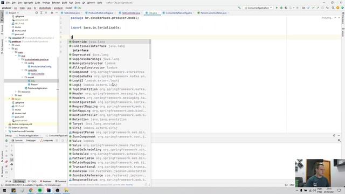Run ConsumerApplication with the green play icon
Viewport: 345px width, 194px height.
[x=277, y=8]
